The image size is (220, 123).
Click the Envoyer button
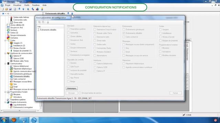click(x=71, y=93)
